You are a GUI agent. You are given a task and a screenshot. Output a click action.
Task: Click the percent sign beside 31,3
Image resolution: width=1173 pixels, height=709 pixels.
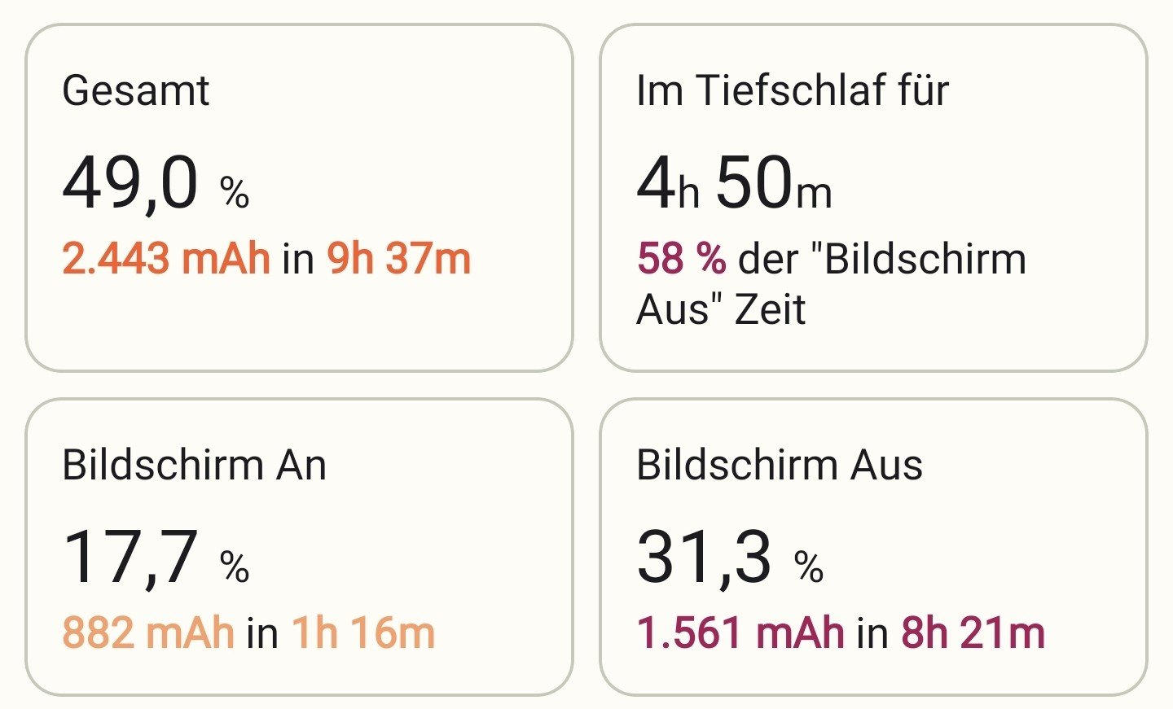[x=809, y=567]
